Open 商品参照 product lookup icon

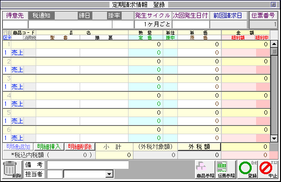[x=205, y=169]
